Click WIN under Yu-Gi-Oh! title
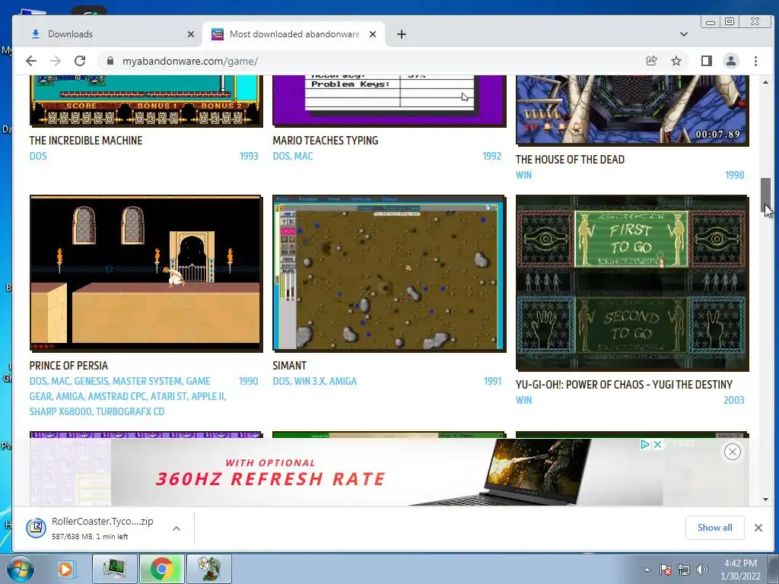The image size is (779, 584). pos(523,400)
